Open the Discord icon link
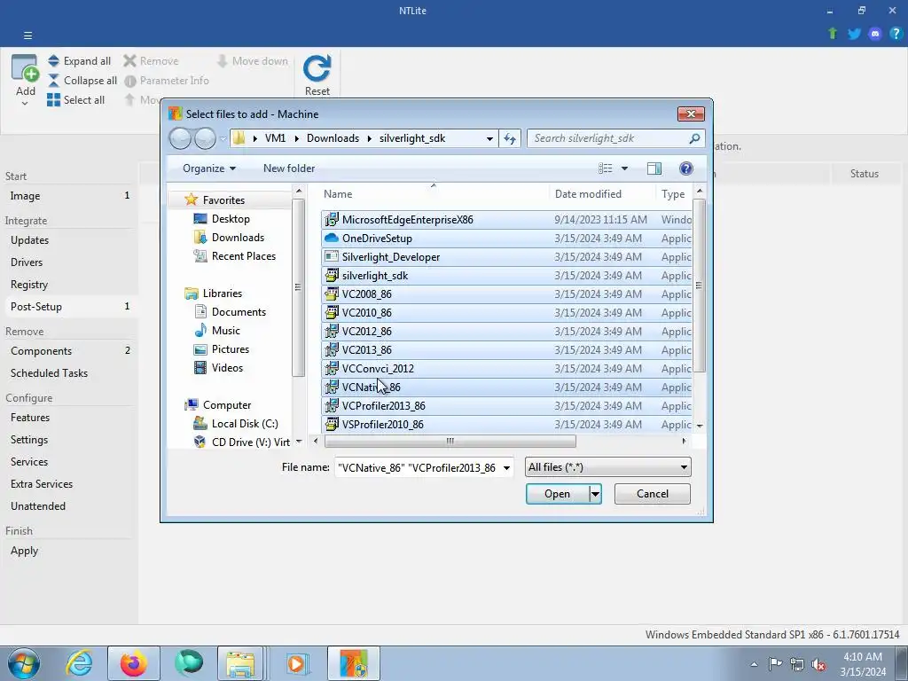The image size is (908, 681). [x=875, y=34]
